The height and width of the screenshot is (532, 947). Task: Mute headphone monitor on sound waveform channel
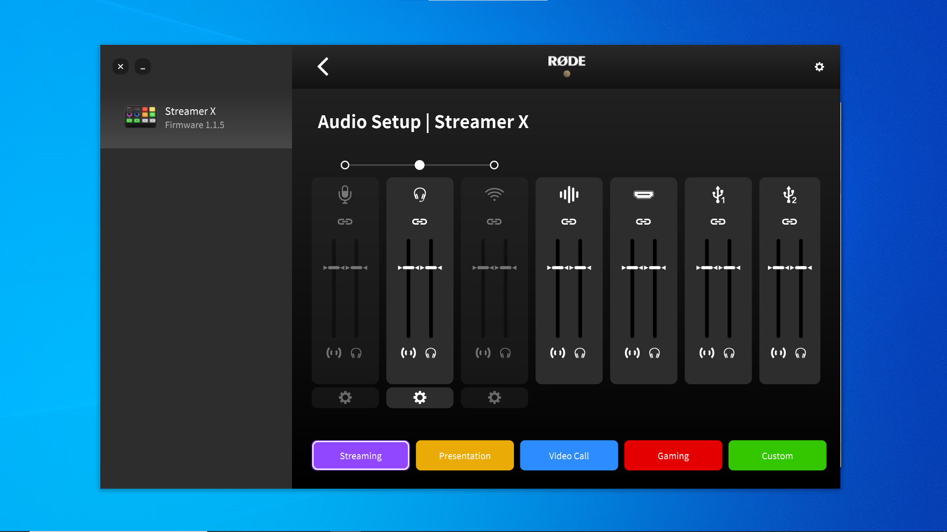580,353
